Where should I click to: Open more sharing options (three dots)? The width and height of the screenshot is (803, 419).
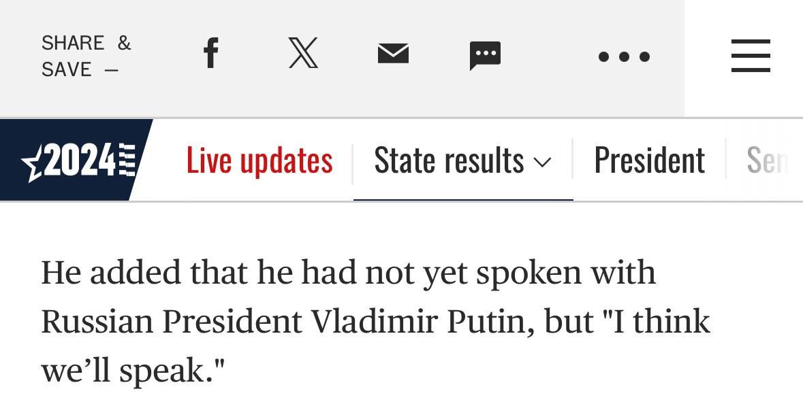click(x=624, y=56)
